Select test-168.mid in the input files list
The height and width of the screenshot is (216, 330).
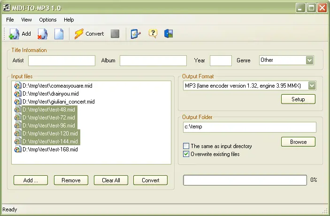click(x=50, y=149)
